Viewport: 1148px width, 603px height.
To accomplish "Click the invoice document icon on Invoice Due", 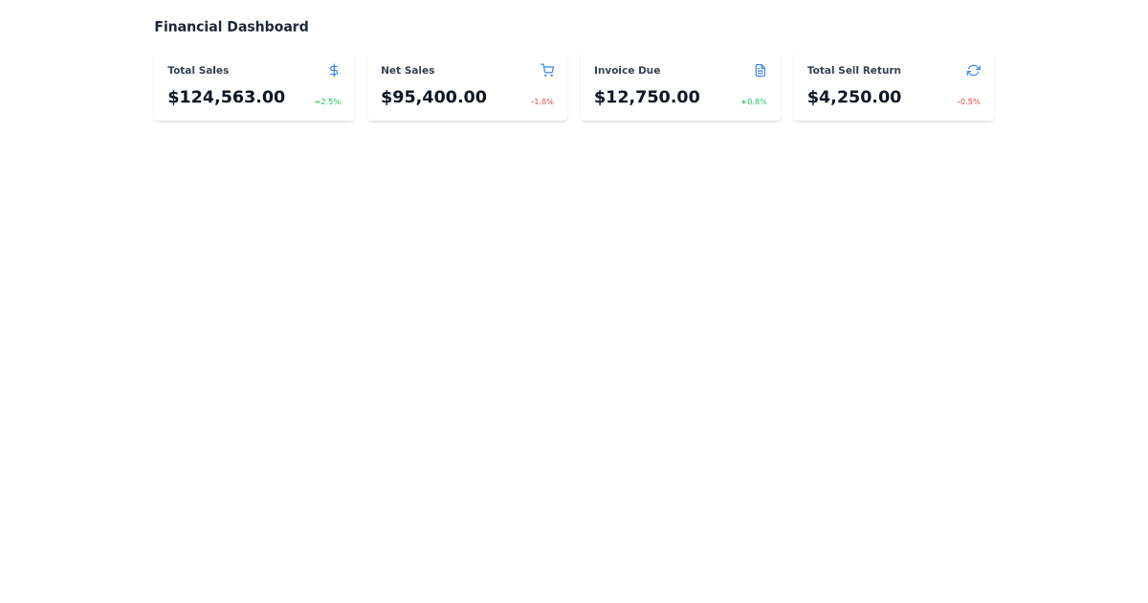I will click(761, 70).
